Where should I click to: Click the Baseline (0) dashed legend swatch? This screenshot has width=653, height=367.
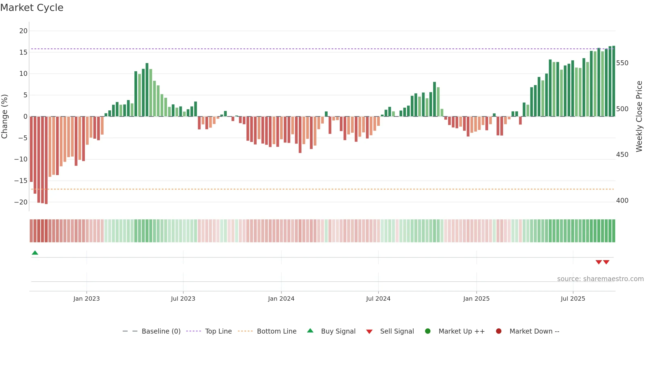click(x=130, y=331)
